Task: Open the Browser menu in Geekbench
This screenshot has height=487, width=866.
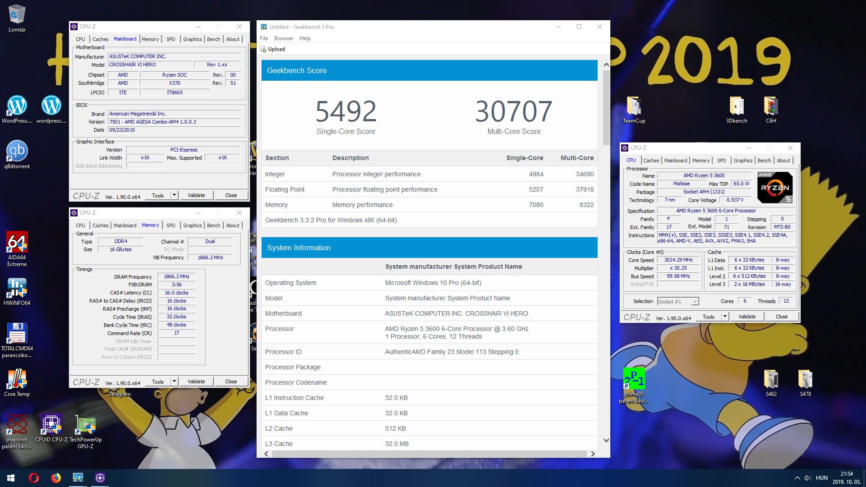Action: [x=284, y=38]
